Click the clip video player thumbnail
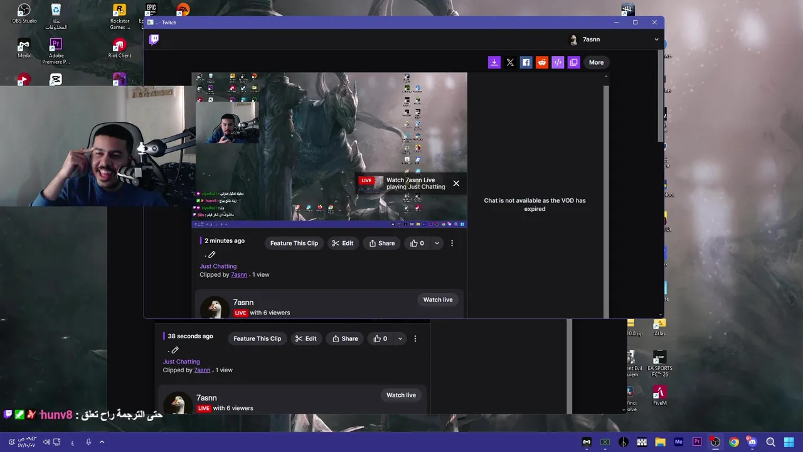803x452 pixels. point(329,149)
